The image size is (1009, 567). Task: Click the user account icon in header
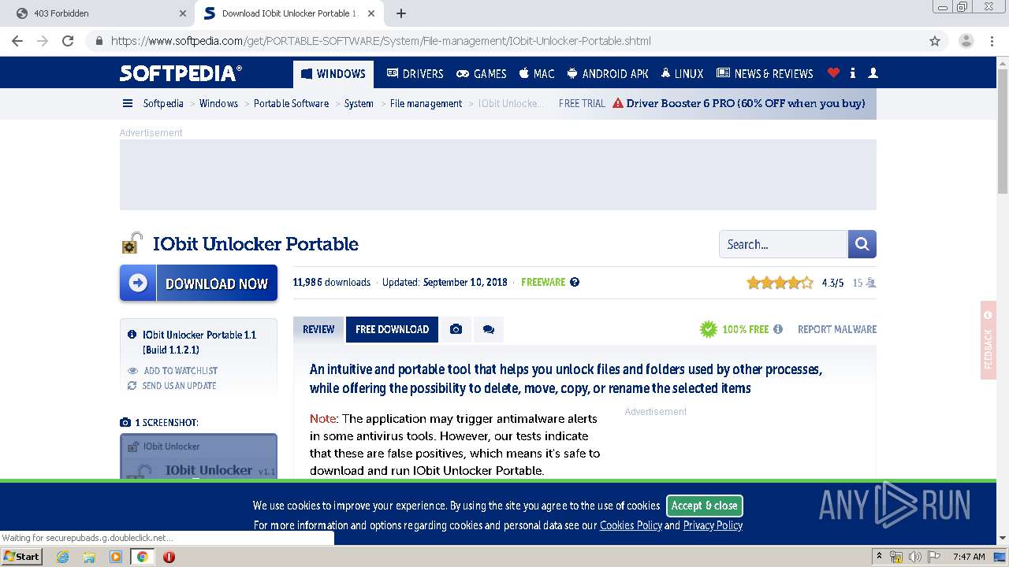(x=873, y=72)
